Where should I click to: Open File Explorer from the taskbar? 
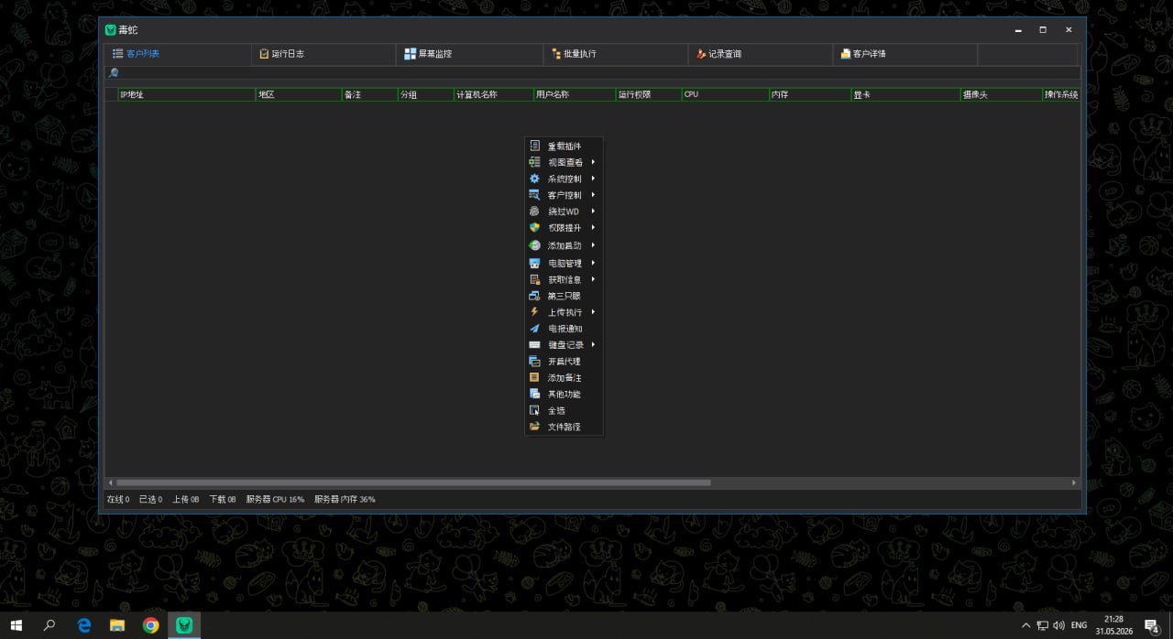[117, 625]
